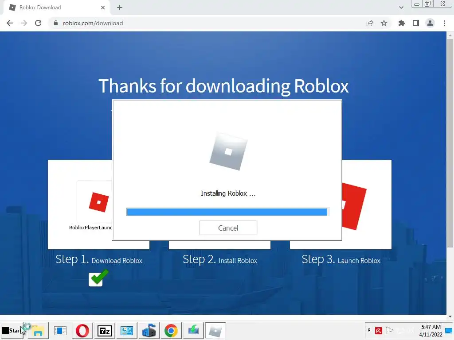Click the RobloxPlayerLauncher red icon in Step 1
The width and height of the screenshot is (454, 340).
(99, 202)
